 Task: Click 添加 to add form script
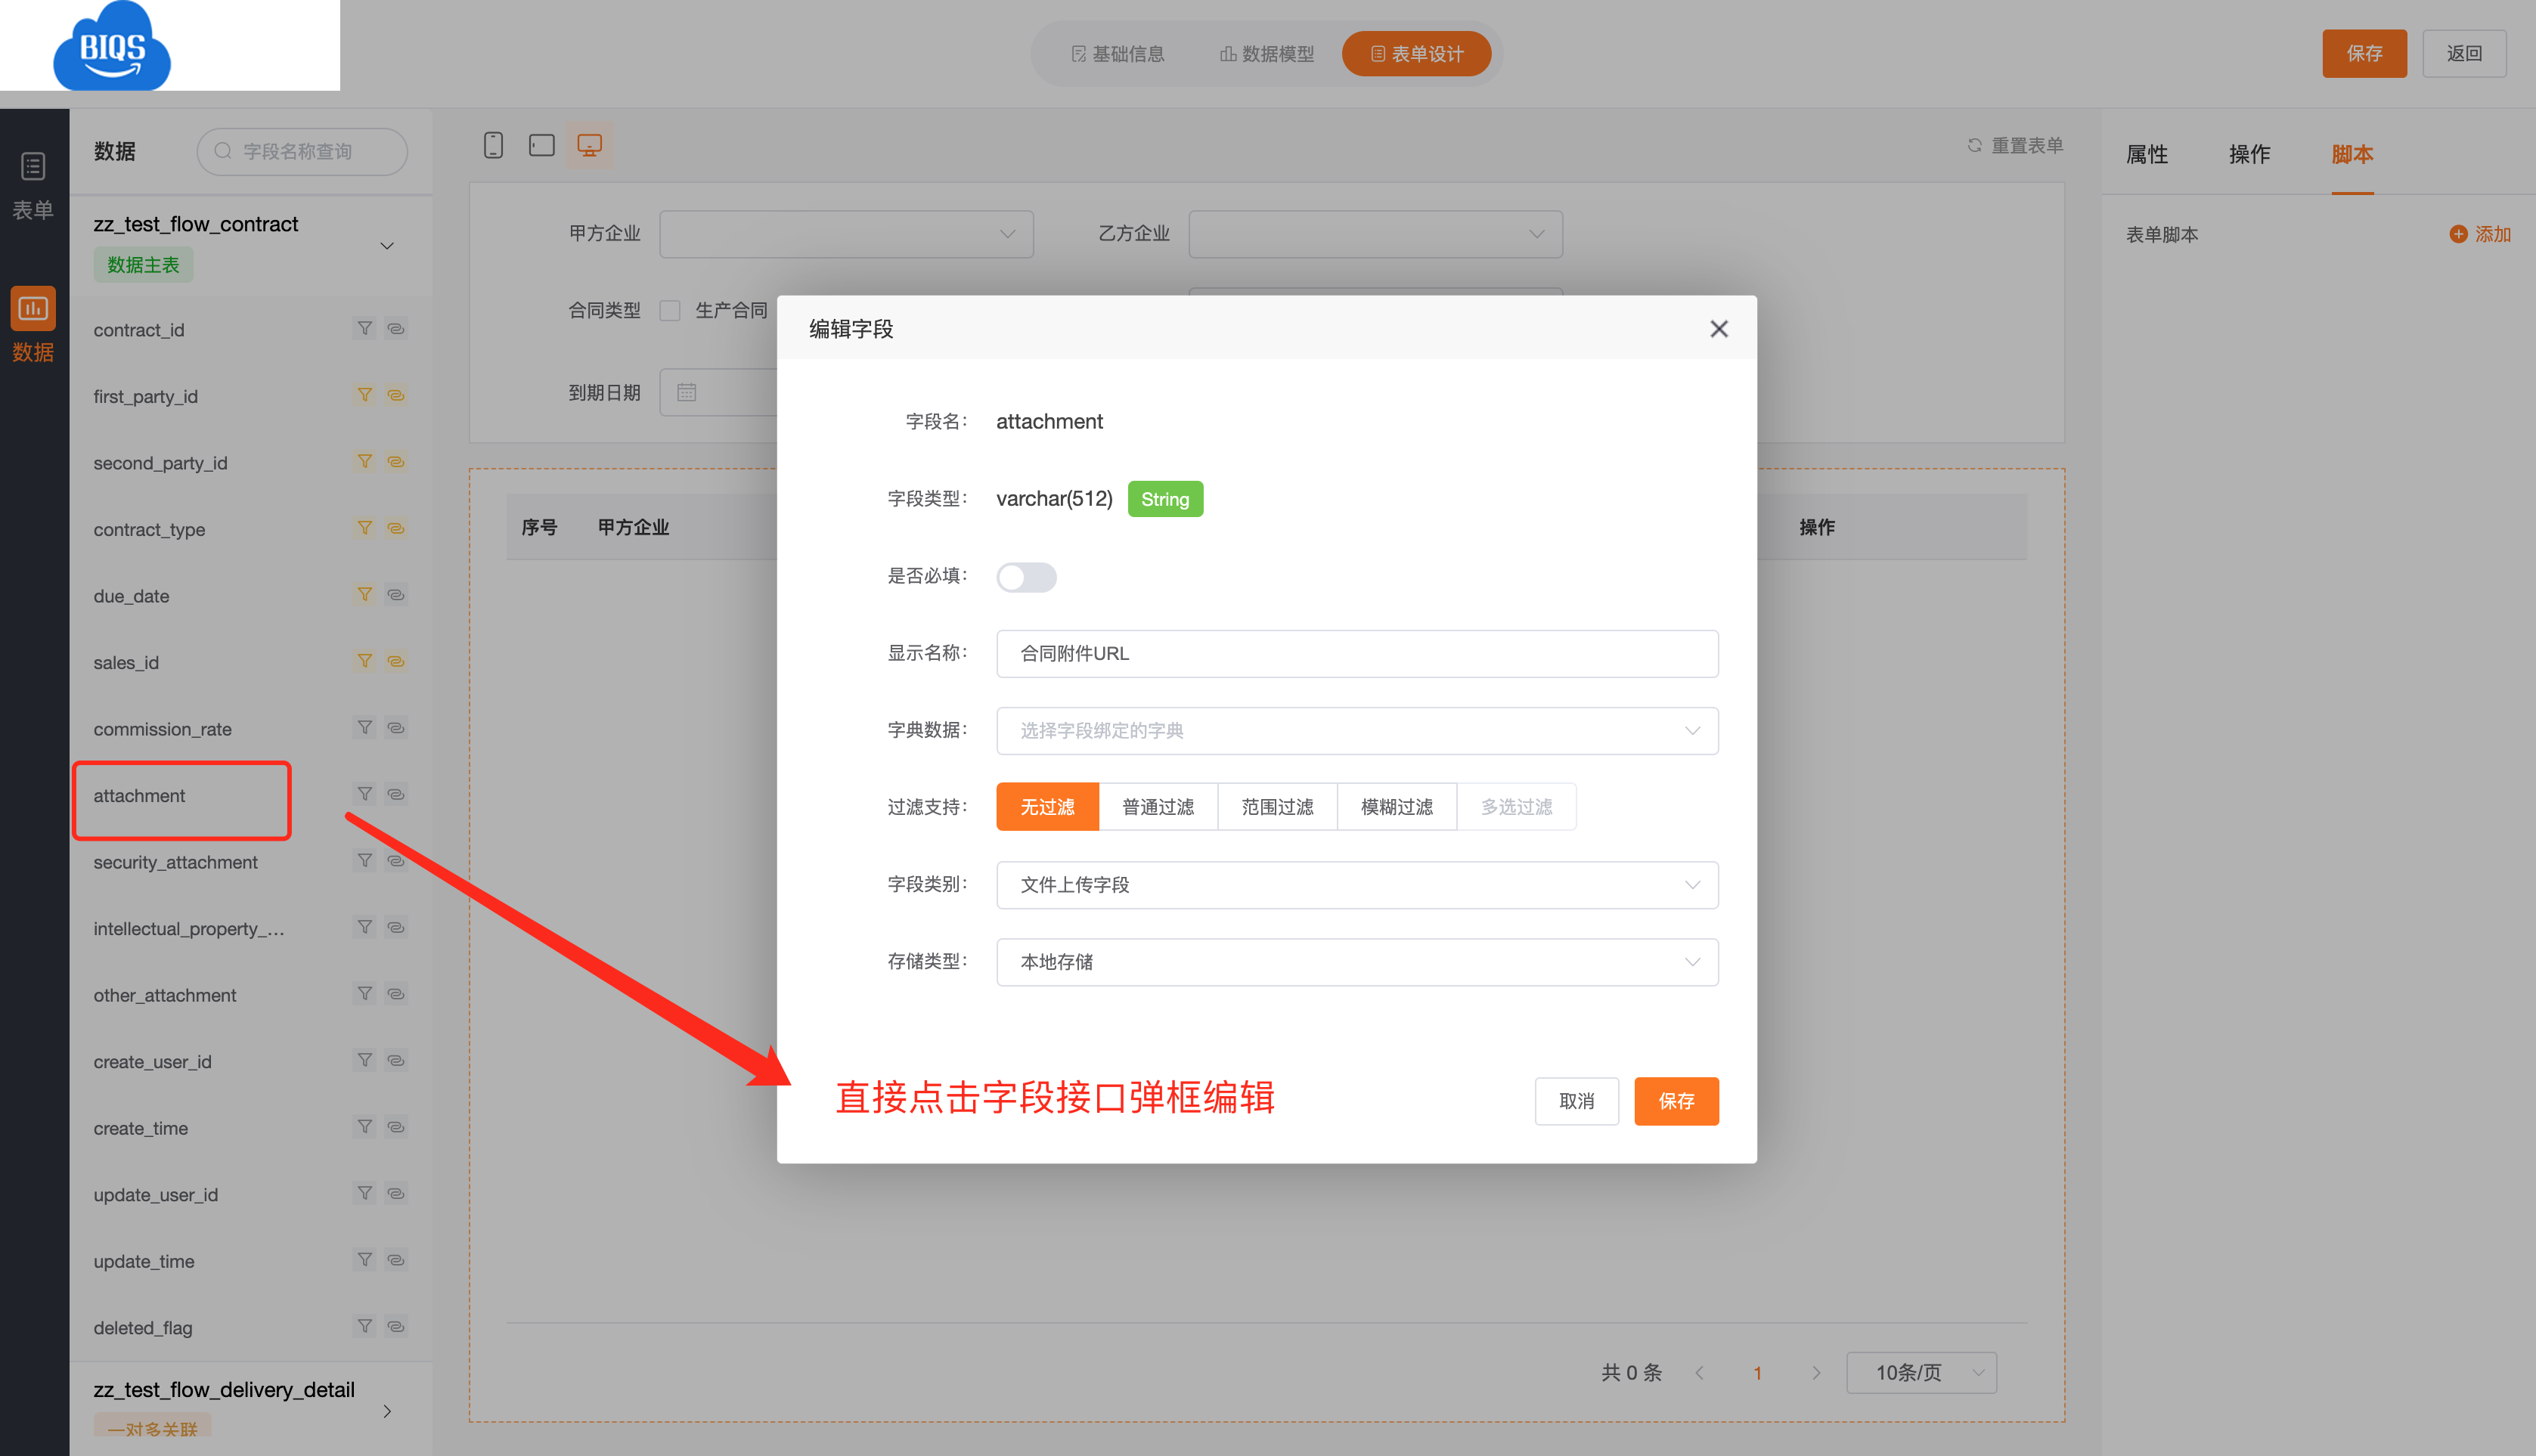(x=2480, y=233)
